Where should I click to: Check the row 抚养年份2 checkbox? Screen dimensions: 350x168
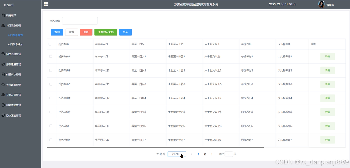pos(51,70)
